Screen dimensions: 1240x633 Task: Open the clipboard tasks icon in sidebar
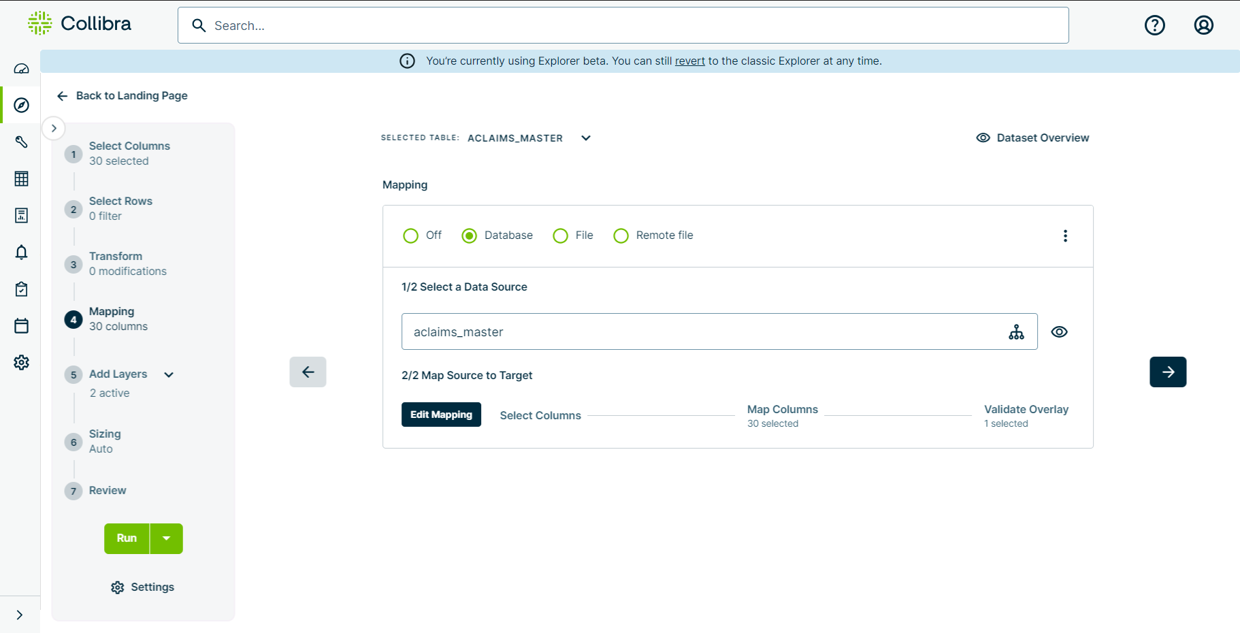pos(21,289)
